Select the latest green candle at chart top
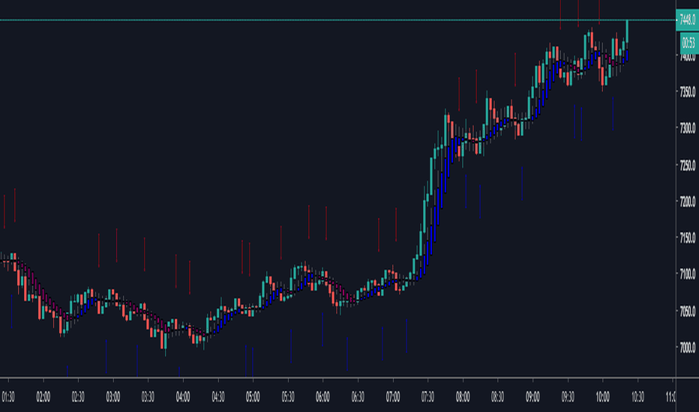 pos(627,31)
